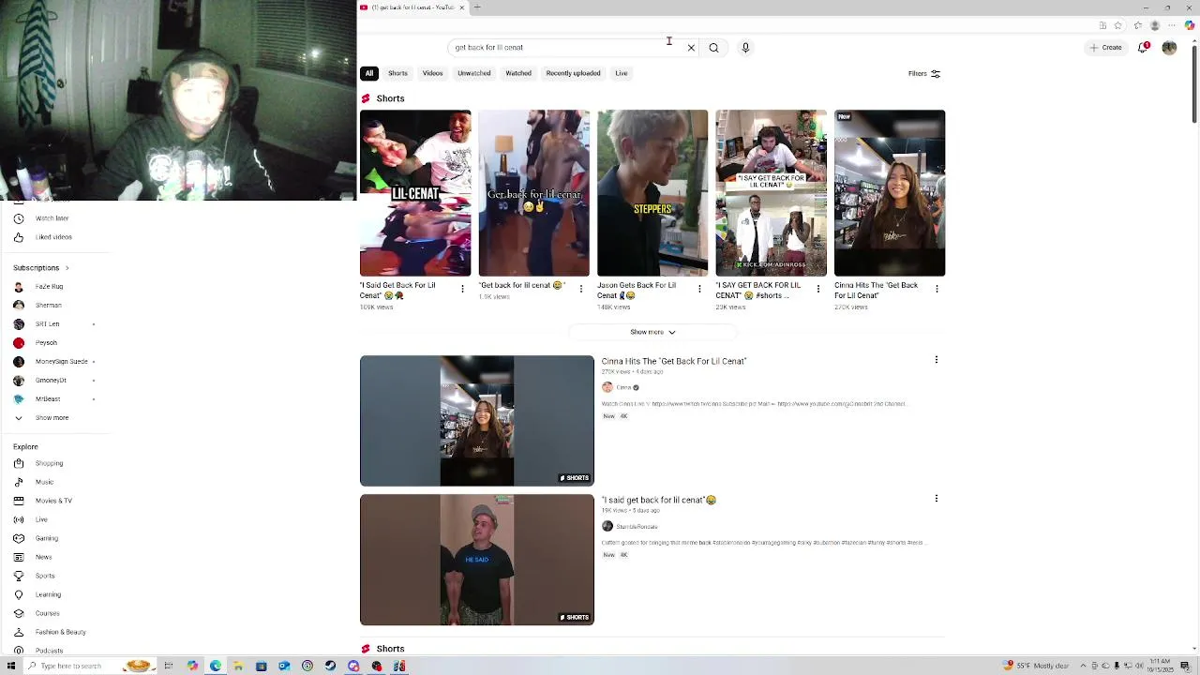Open the Subscriptions section chevron
Screen dimensions: 1200x675
[67, 268]
